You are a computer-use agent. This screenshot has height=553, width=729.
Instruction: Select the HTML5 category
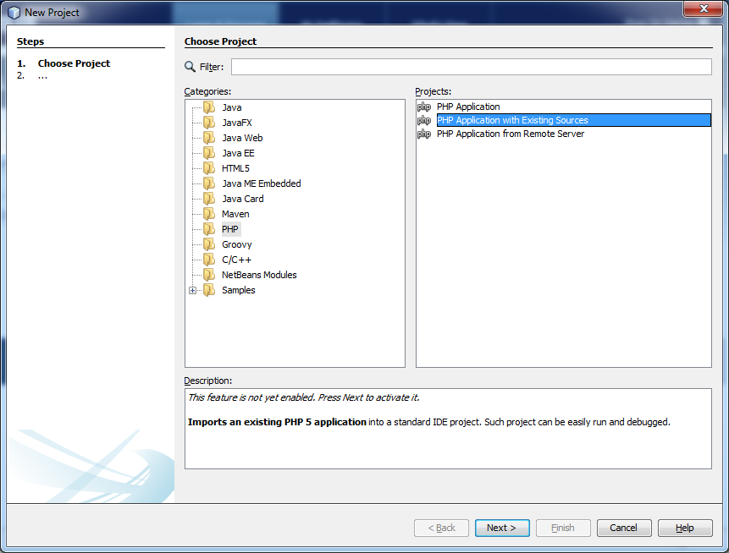tap(235, 168)
